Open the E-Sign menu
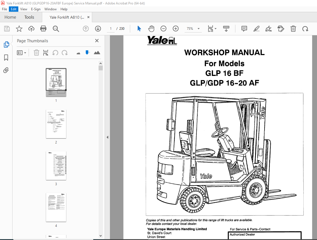Screen dimensions: 317x240 pyautogui.click(x=36, y=9)
